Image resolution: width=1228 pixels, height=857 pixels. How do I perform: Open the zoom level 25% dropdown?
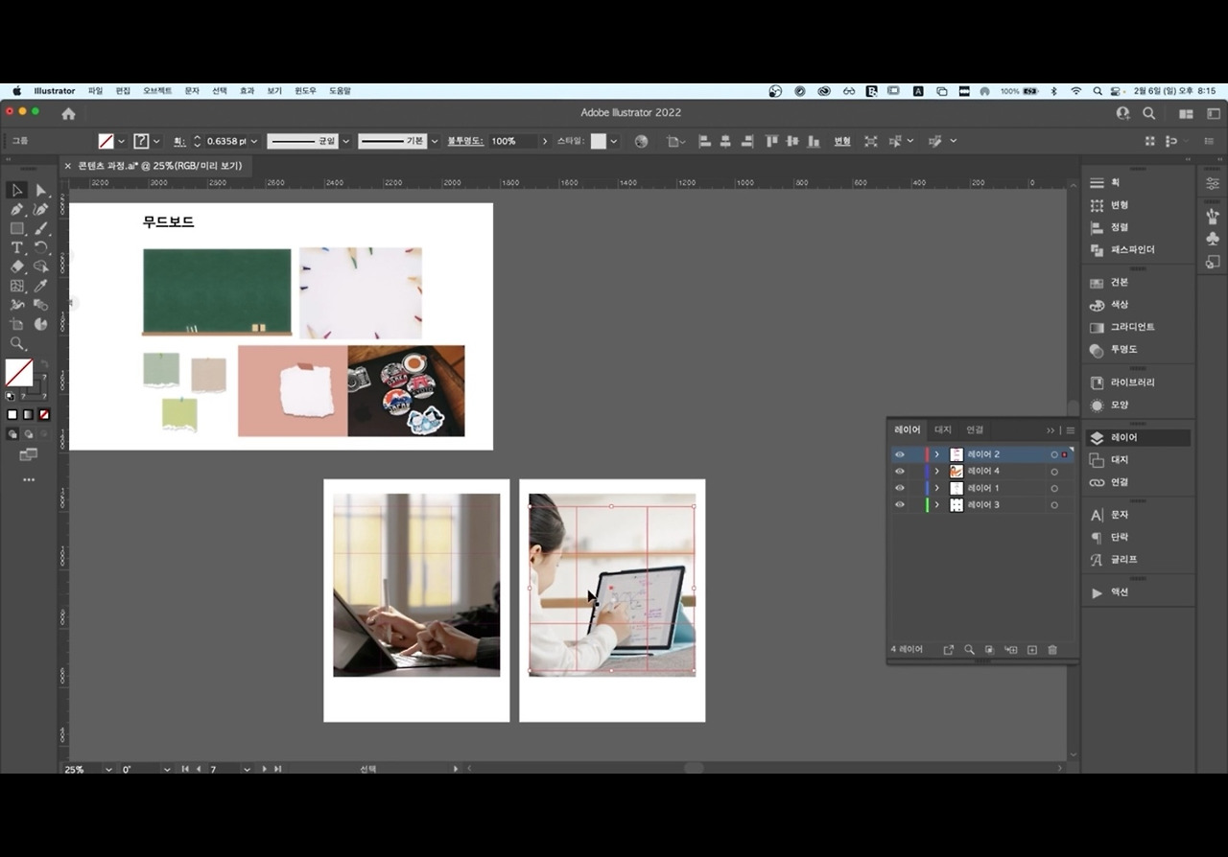108,769
